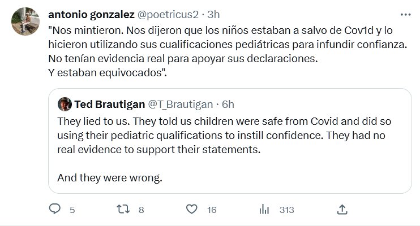Click the view count 313
The height and width of the screenshot is (226, 420).
[286, 210]
